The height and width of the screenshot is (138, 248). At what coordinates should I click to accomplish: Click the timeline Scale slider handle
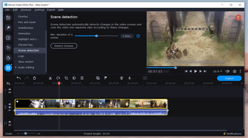[25, 134]
